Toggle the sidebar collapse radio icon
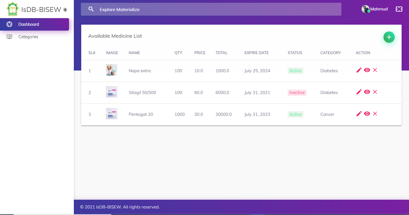 pos(65,10)
